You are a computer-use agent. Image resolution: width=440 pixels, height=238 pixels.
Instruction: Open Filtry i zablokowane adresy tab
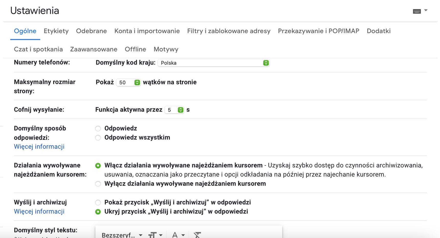[229, 31]
